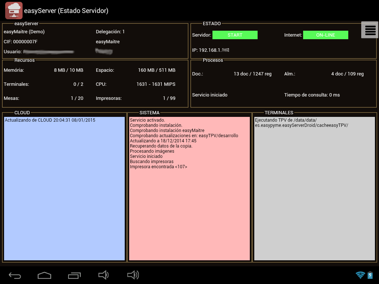
Task: Select 'easyMaitre (Demo)' text
Action: coord(24,32)
